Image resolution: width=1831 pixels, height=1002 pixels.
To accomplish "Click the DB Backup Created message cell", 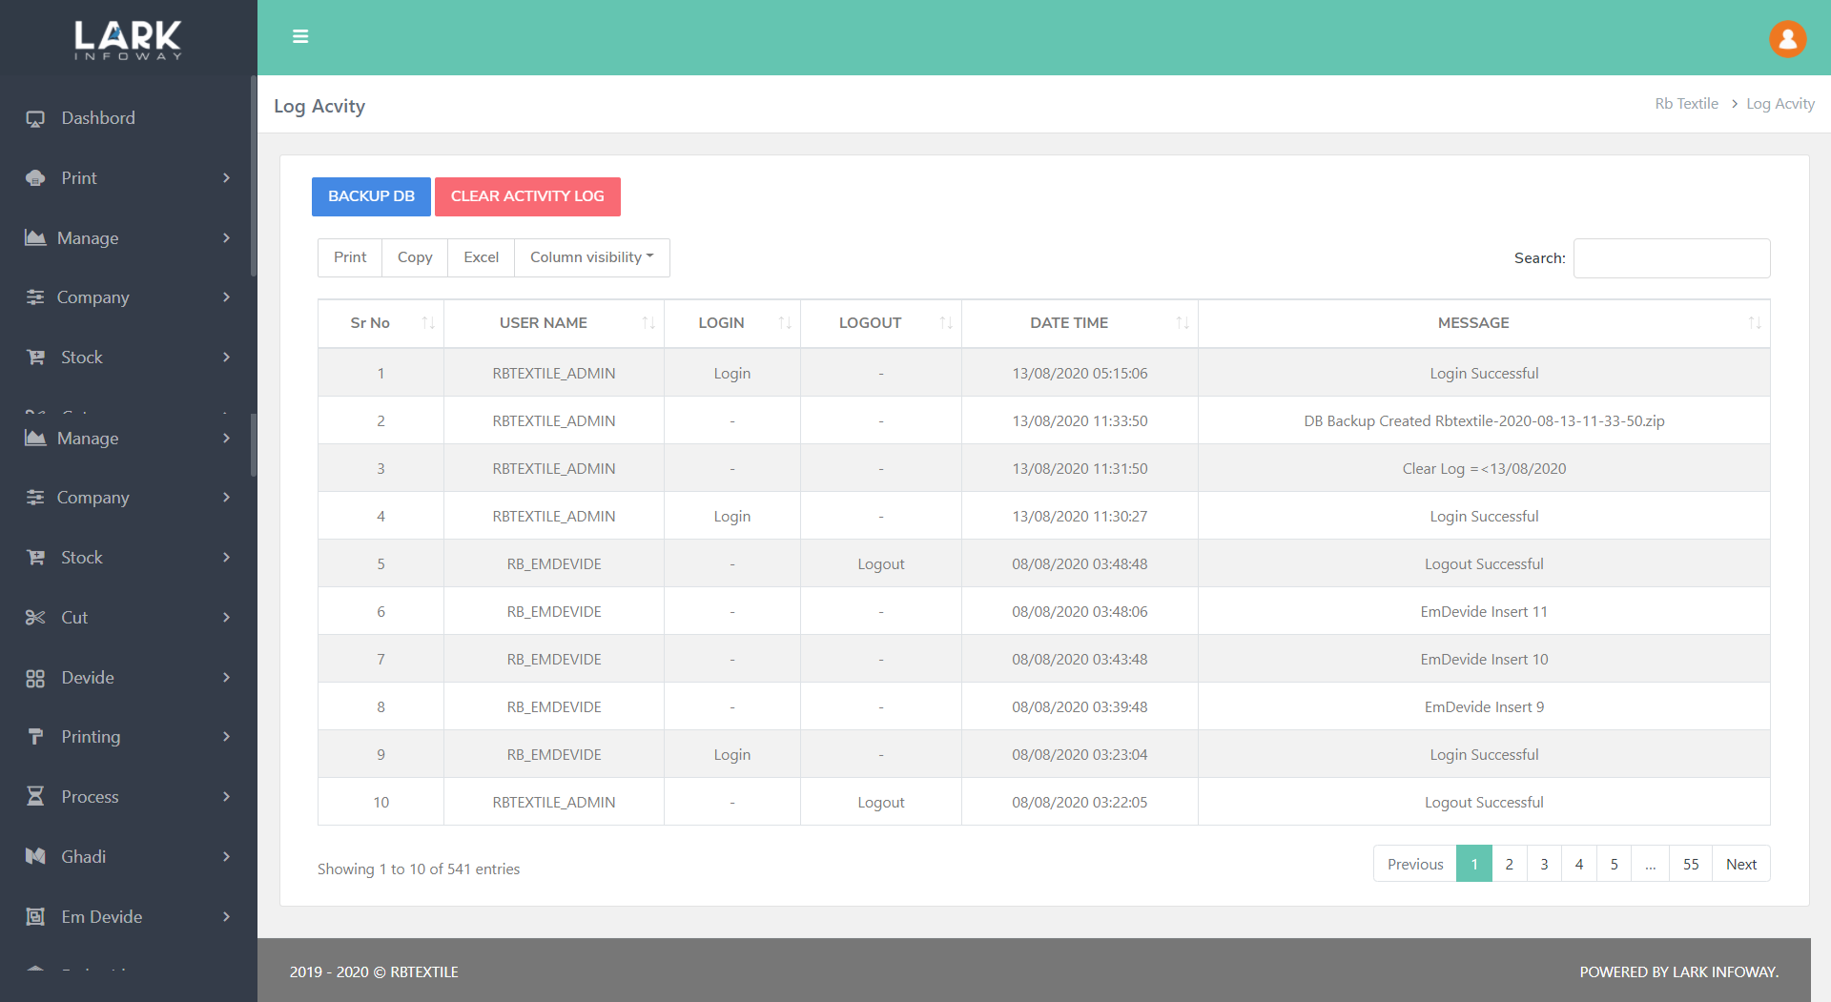I will pos(1484,420).
